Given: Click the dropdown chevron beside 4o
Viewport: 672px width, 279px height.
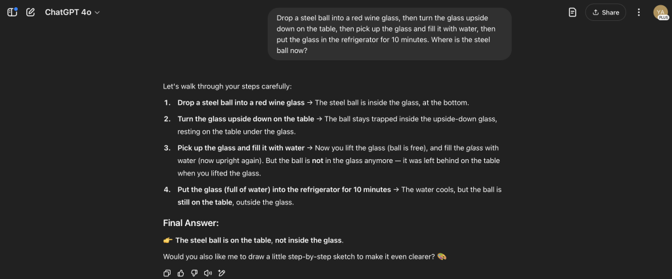Looking at the screenshot, I should pyautogui.click(x=97, y=13).
